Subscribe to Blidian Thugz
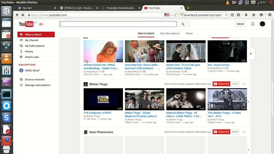The width and height of the screenshot is (274, 154). pos(221,84)
